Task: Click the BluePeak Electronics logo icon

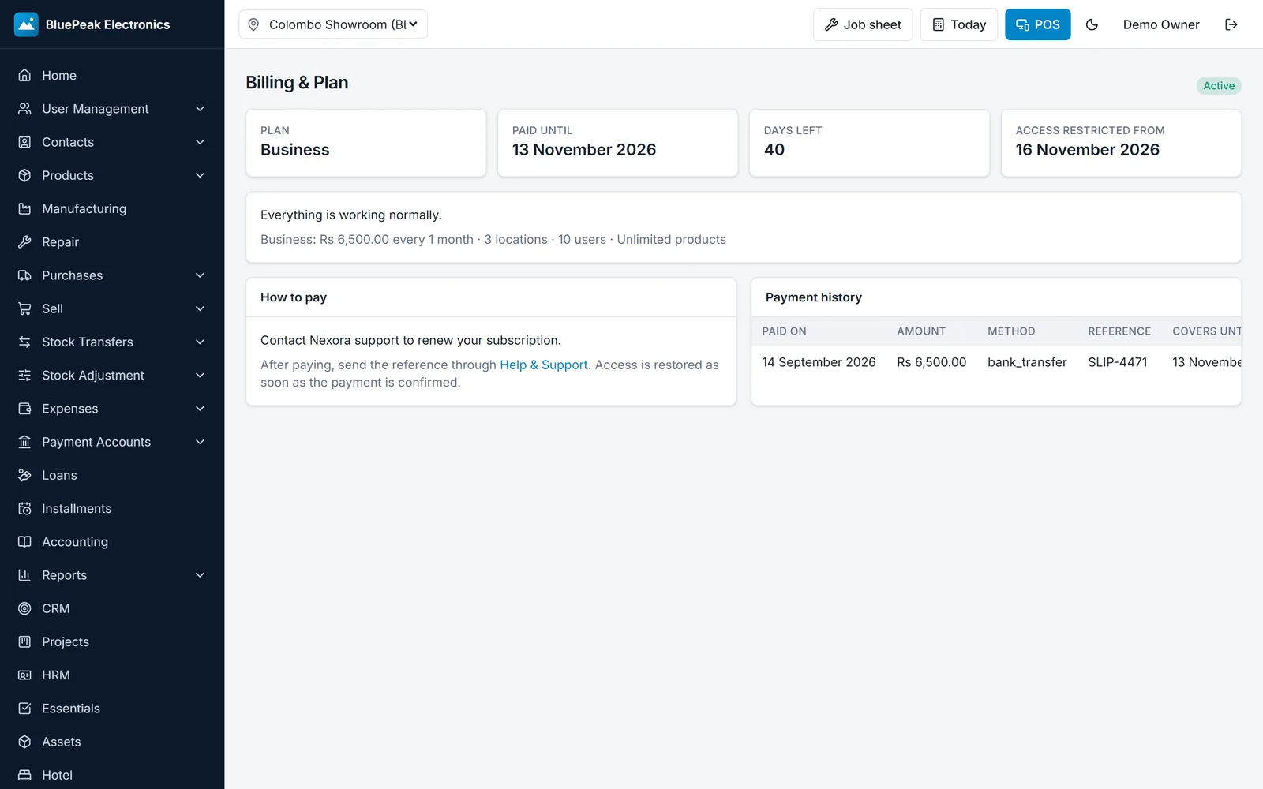Action: (26, 24)
